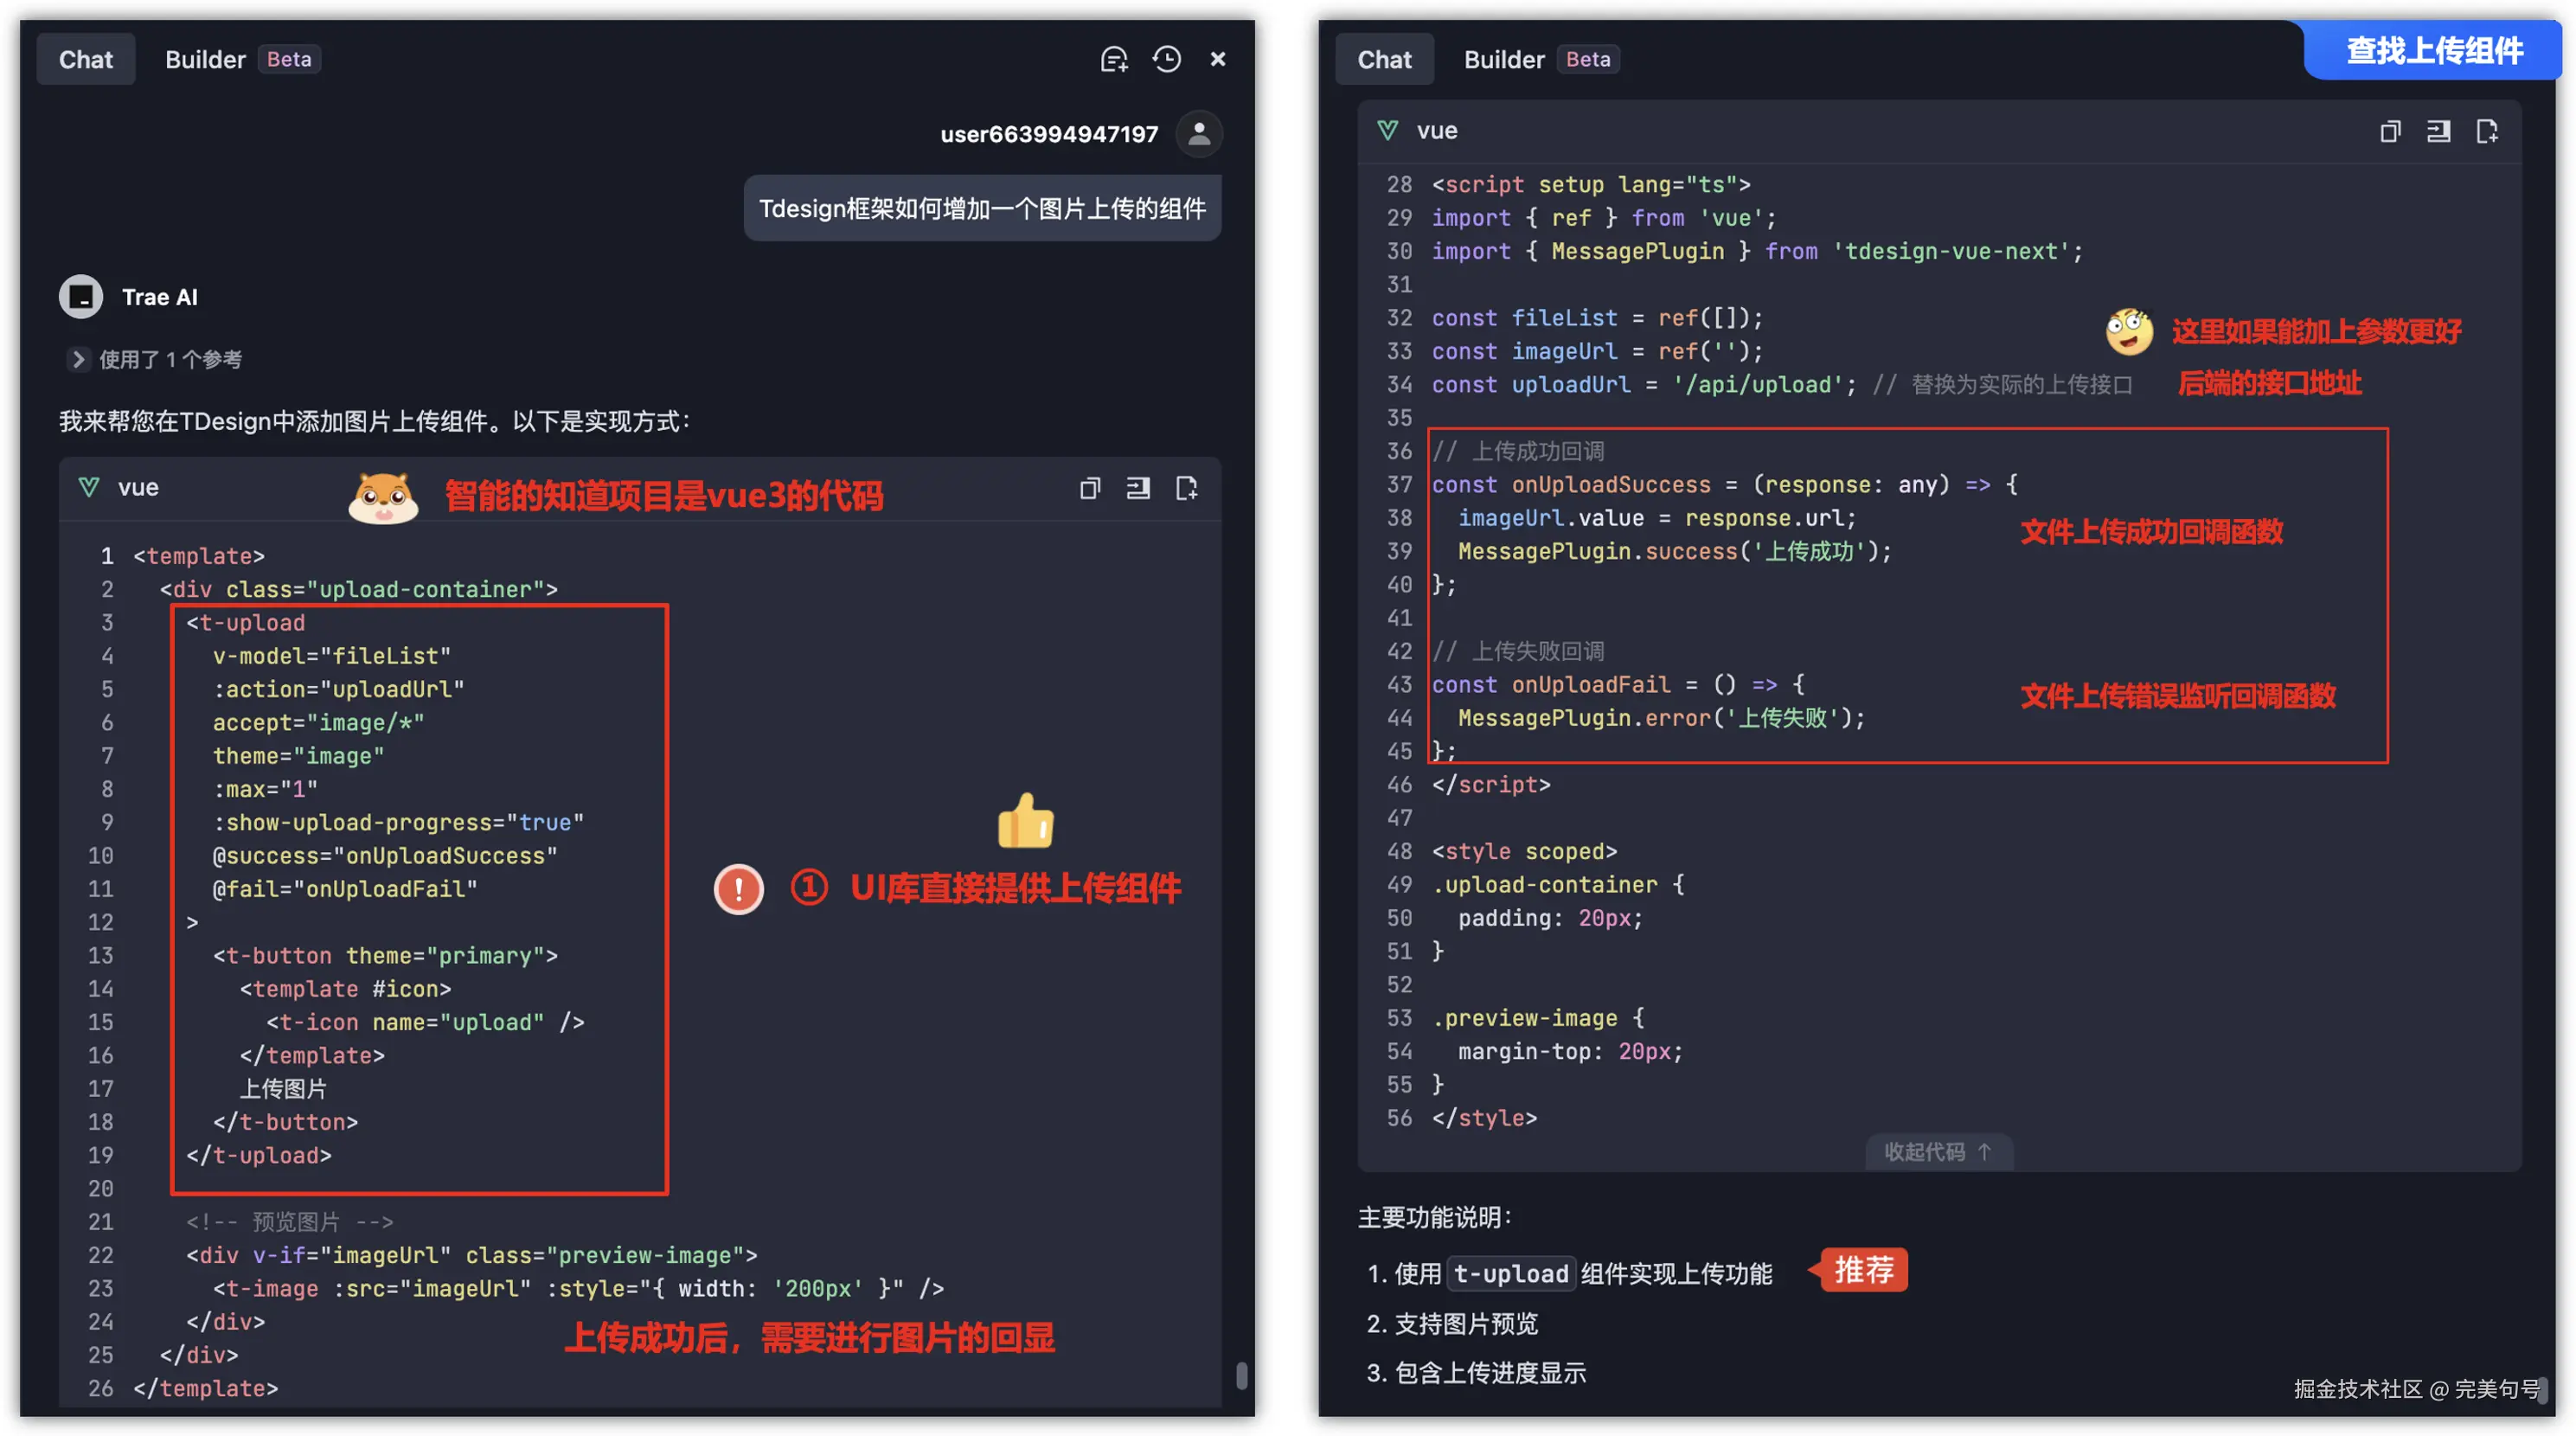The width and height of the screenshot is (2576, 1436).
Task: Click the left code block scrollbar thumb
Action: coord(1241,1376)
